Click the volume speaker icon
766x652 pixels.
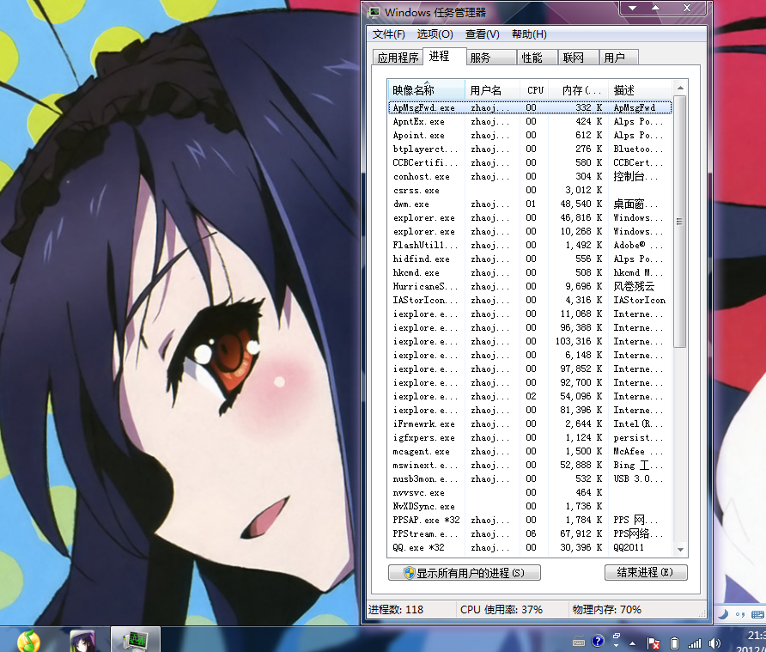click(x=714, y=643)
